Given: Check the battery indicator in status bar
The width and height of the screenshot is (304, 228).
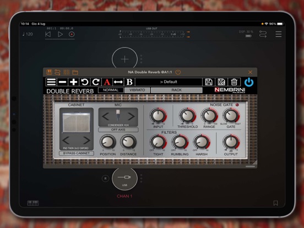Looking at the screenshot, I should click(x=280, y=24).
